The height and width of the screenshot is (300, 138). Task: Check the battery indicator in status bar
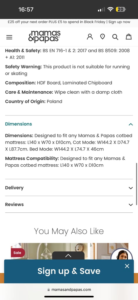tap(120, 9)
